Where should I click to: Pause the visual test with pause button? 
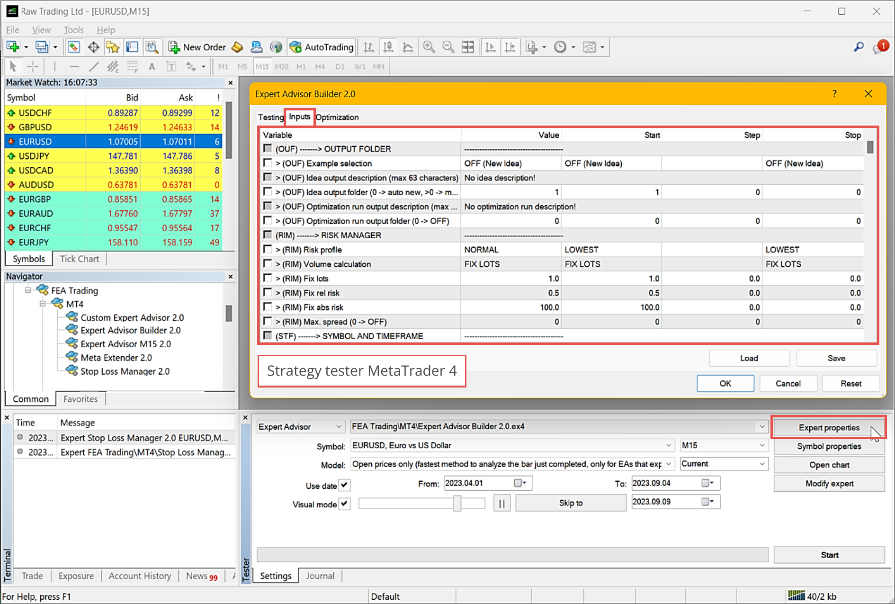(501, 503)
